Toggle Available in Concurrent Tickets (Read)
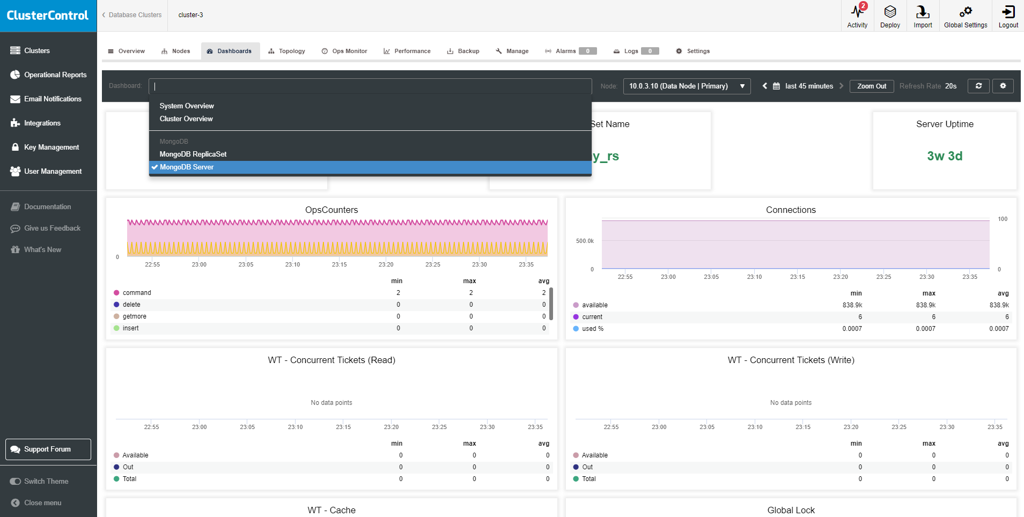Image resolution: width=1024 pixels, height=517 pixels. [131, 455]
